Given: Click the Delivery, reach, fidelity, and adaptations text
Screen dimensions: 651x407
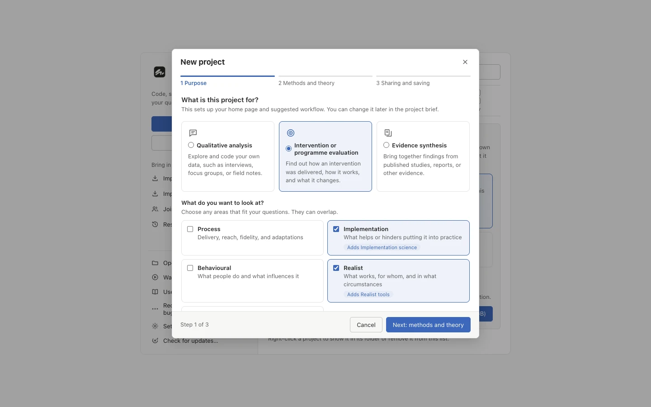Looking at the screenshot, I should coord(250,237).
